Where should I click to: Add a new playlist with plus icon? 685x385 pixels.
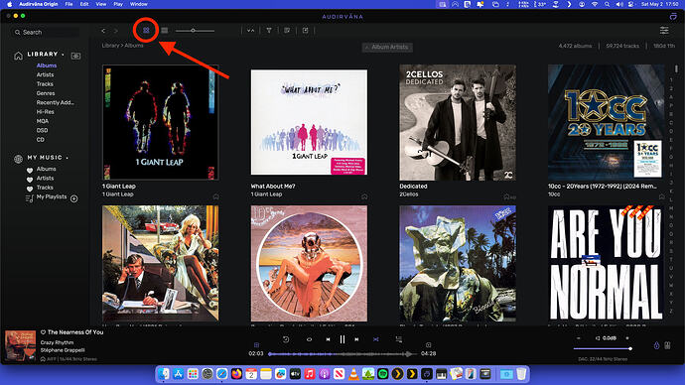click(74, 198)
